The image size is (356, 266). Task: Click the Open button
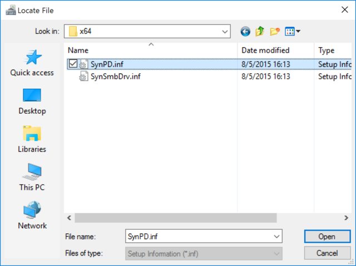[327, 237]
